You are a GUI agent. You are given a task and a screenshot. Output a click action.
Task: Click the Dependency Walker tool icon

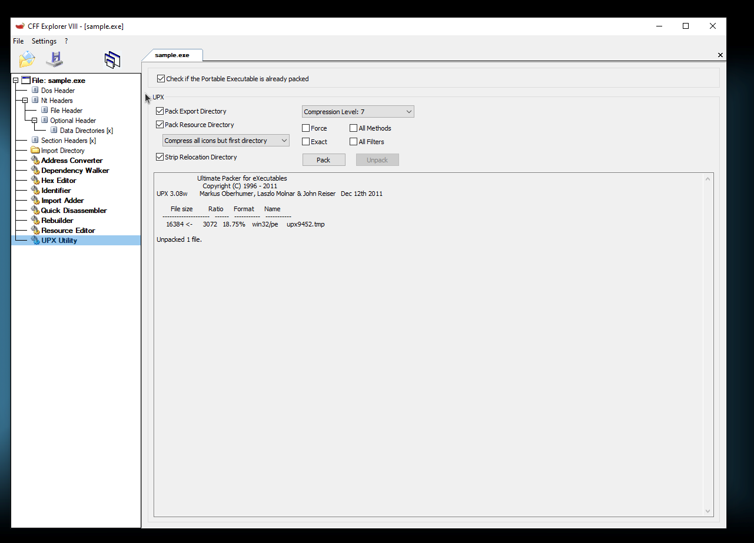pos(35,171)
